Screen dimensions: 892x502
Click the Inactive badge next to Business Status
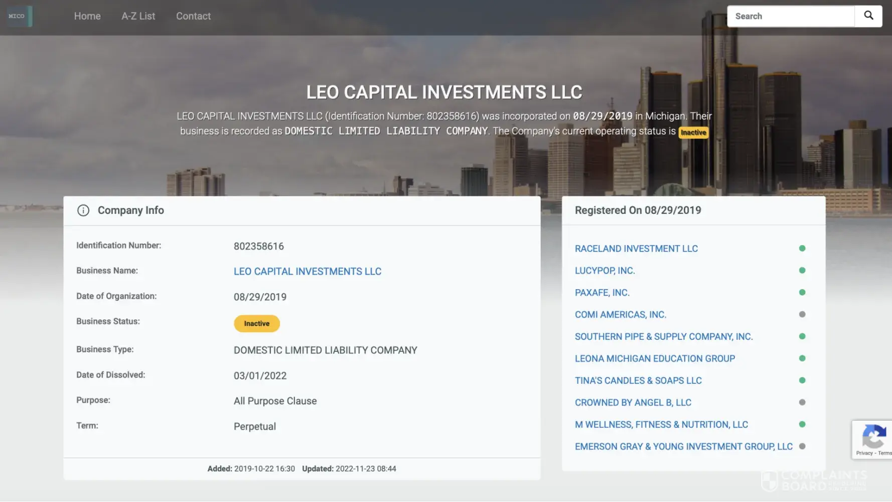tap(256, 324)
